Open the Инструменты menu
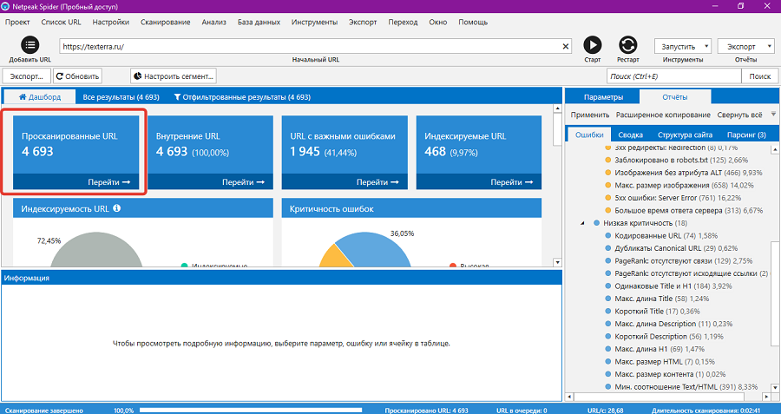This screenshot has width=781, height=414. pos(315,22)
